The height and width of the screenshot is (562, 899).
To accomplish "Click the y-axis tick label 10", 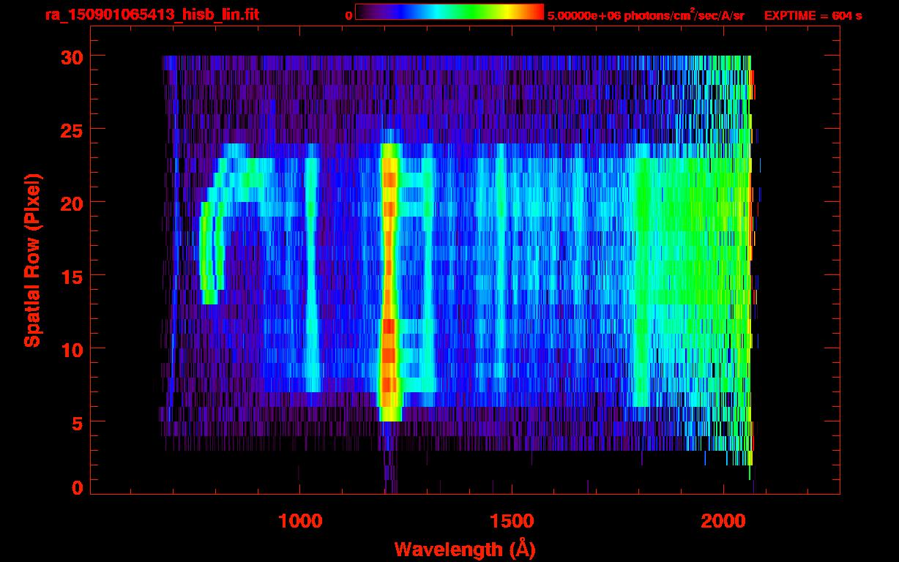I will pyautogui.click(x=70, y=349).
